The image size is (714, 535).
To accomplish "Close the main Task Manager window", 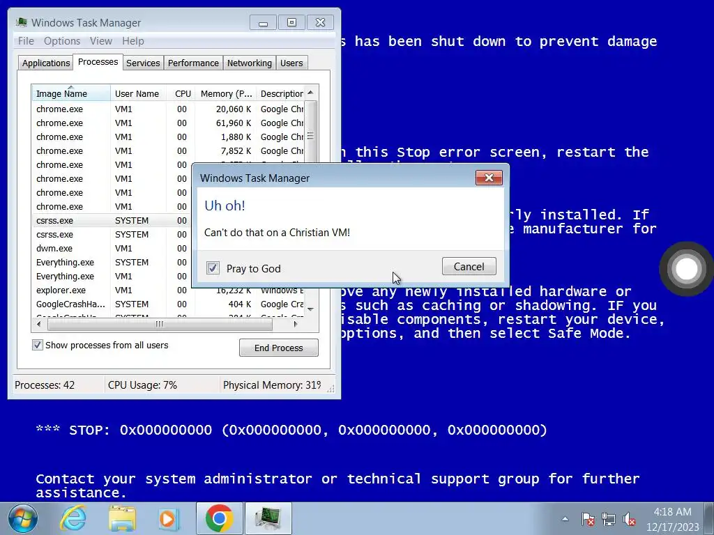I will pyautogui.click(x=320, y=23).
